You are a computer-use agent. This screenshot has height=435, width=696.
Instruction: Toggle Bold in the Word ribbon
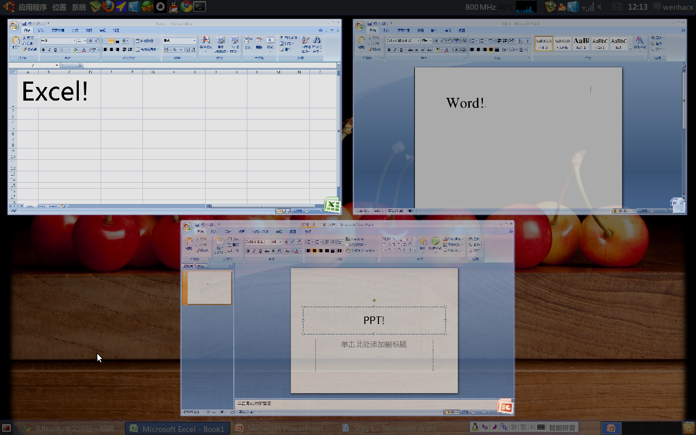389,50
